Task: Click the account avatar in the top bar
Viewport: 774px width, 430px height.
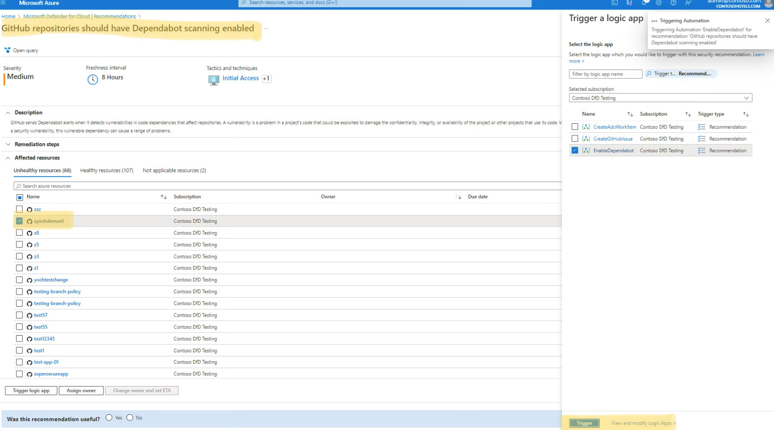Action: coord(768,3)
